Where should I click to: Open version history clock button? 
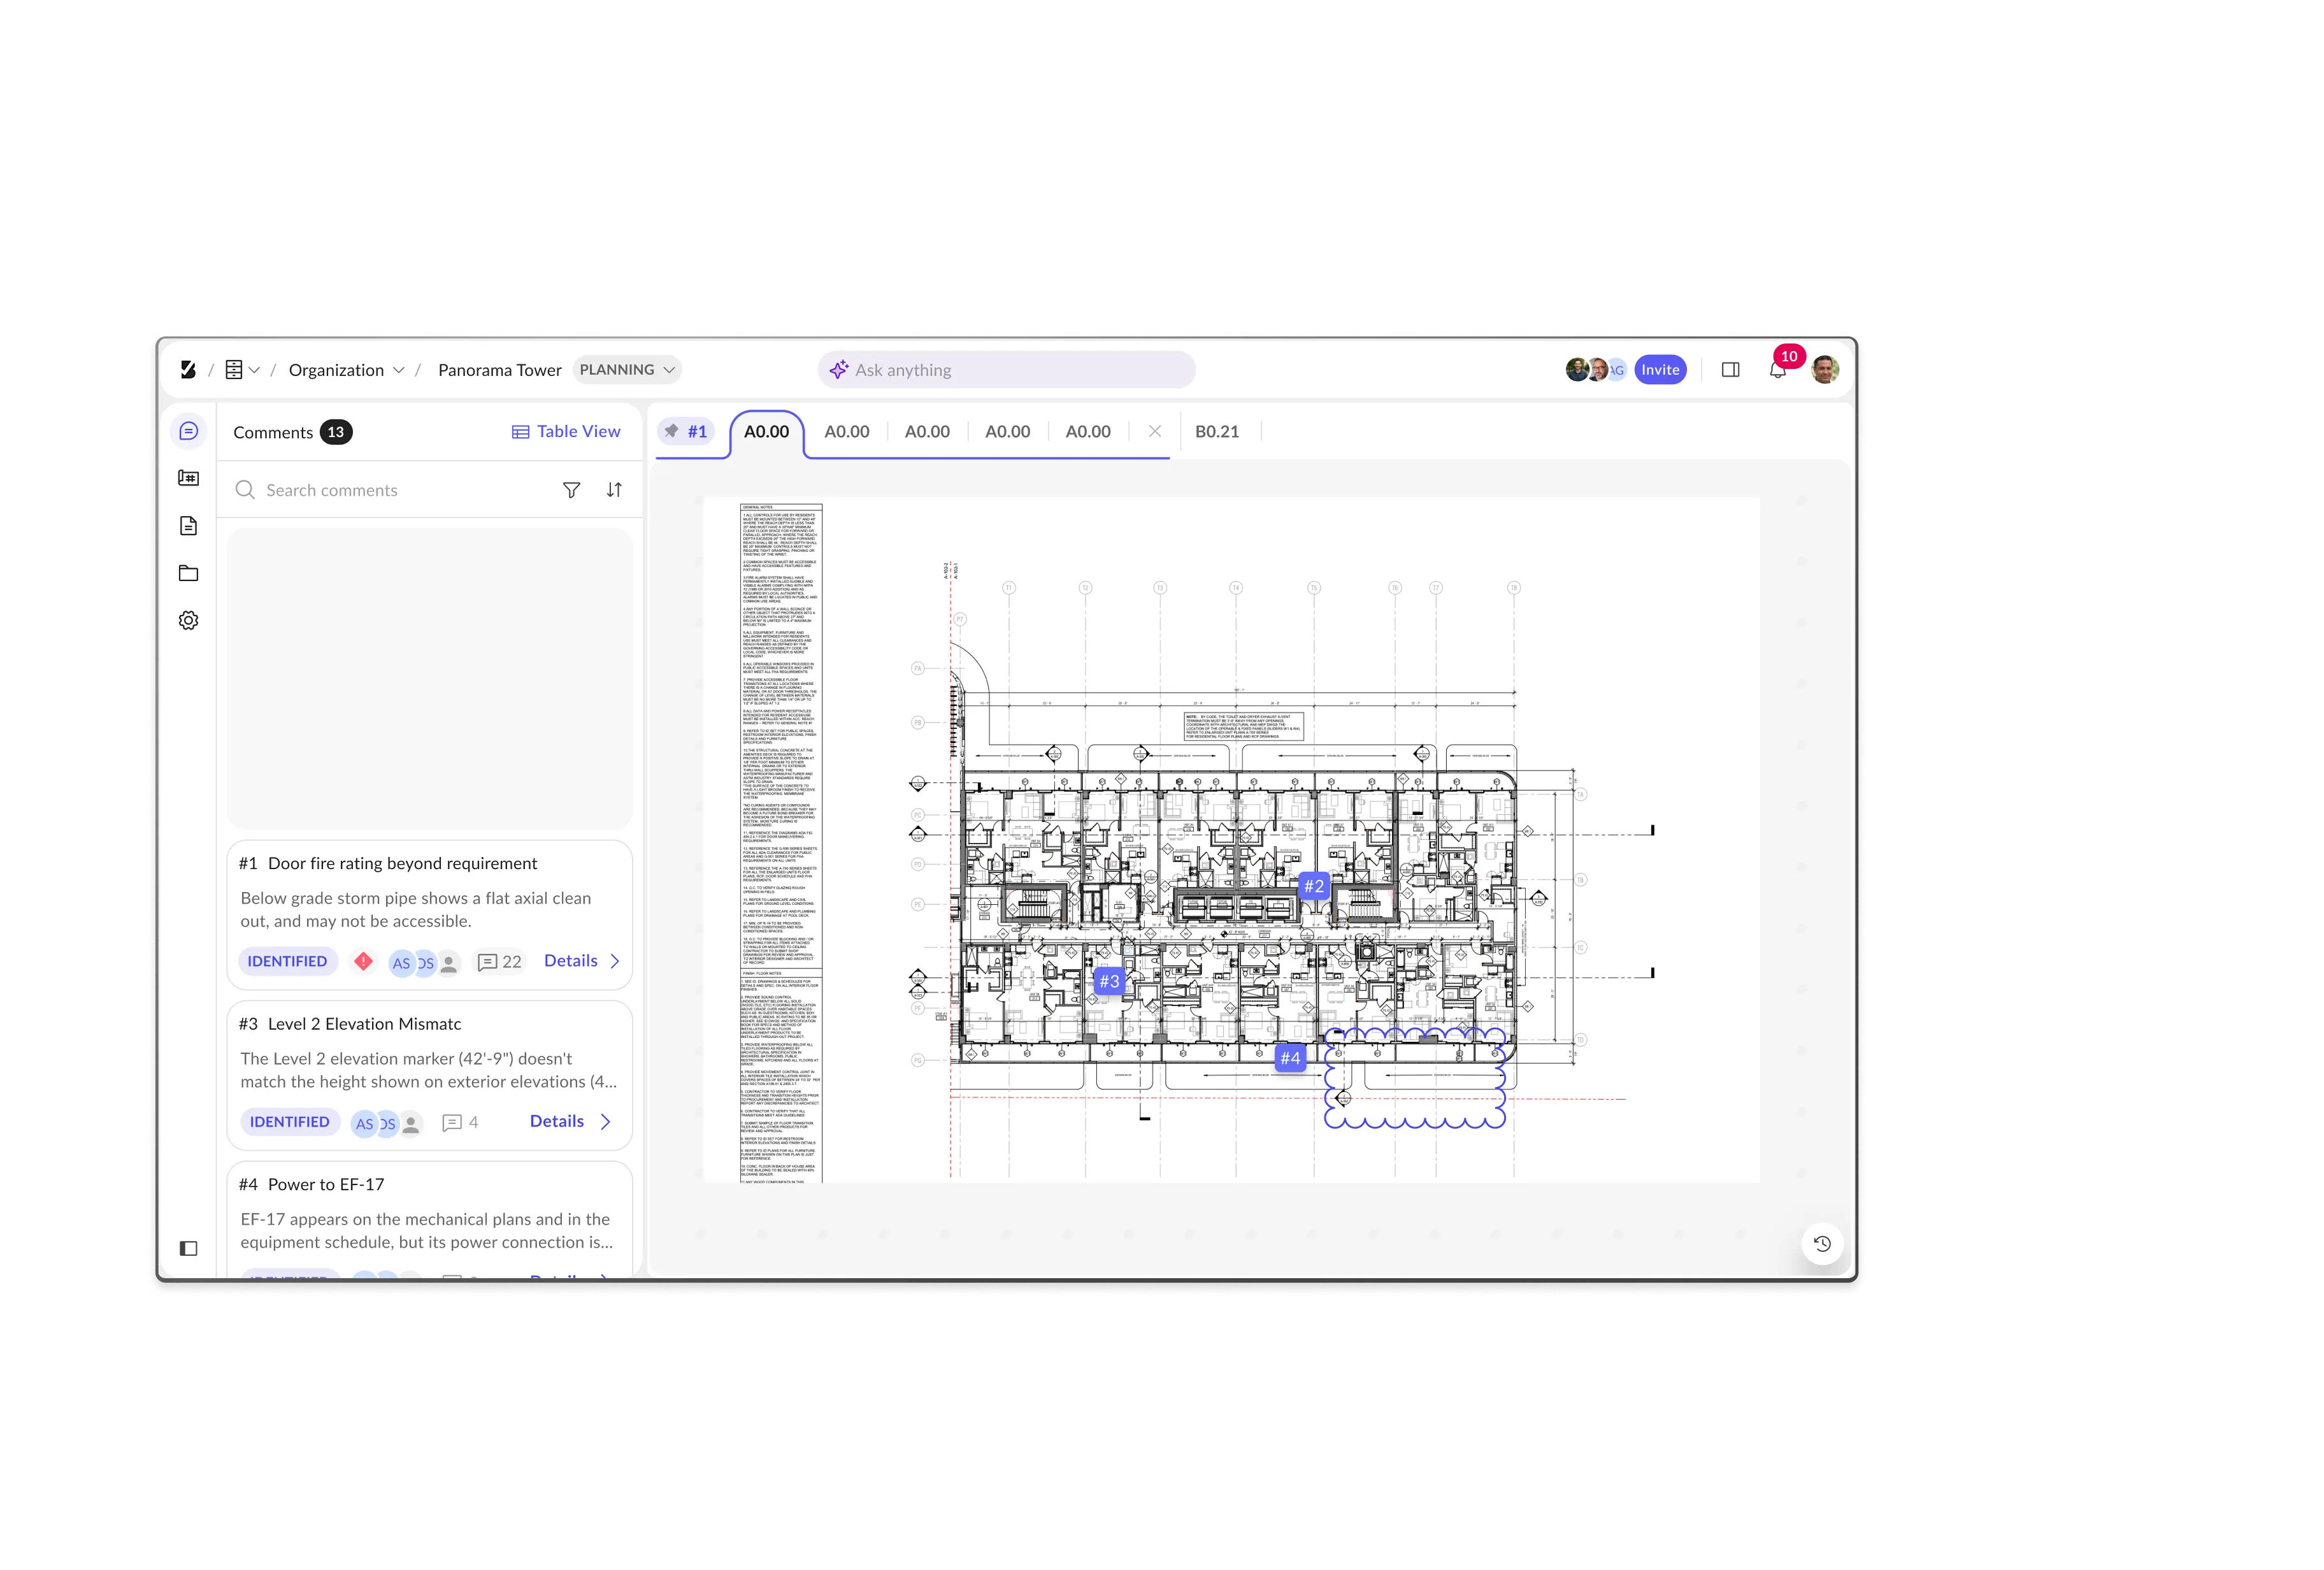click(x=1822, y=1244)
